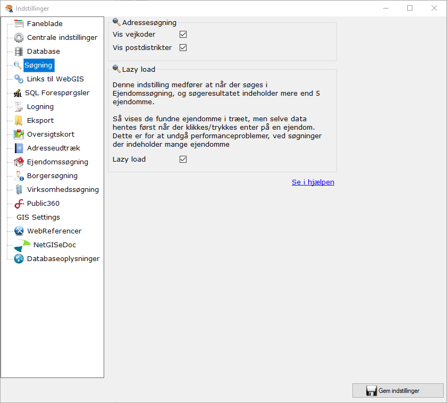Click the WebReferencer globe icon

pos(18,231)
